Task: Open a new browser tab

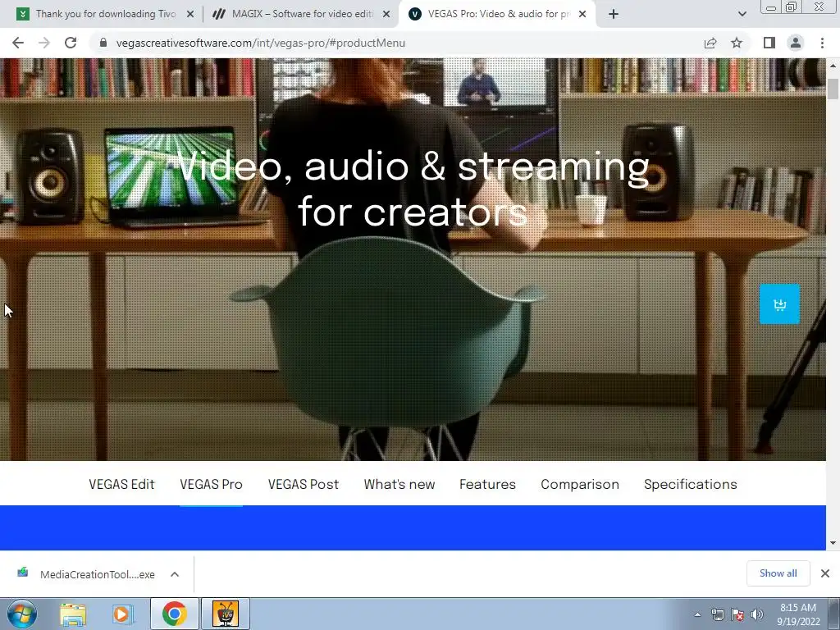Action: coord(614,14)
